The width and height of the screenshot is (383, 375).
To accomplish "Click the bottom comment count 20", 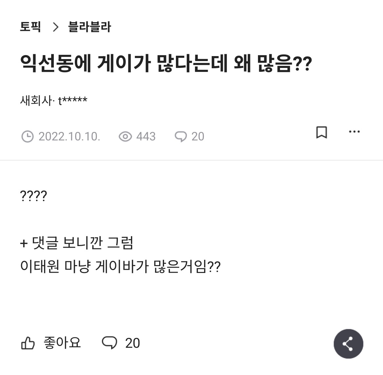I will point(133,343).
